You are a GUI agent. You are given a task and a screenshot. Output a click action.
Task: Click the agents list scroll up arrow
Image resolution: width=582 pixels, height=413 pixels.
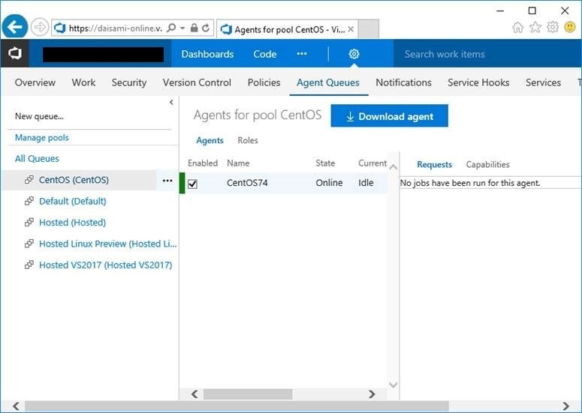point(393,167)
